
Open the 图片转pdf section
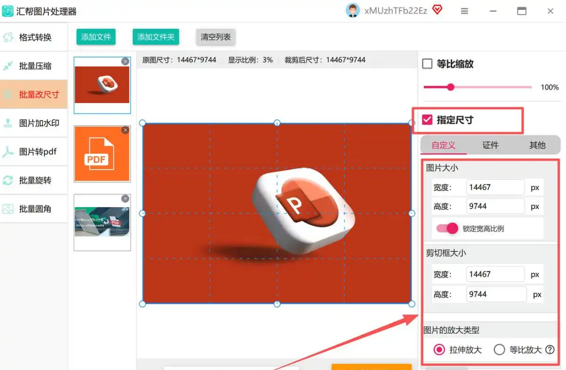pos(34,152)
